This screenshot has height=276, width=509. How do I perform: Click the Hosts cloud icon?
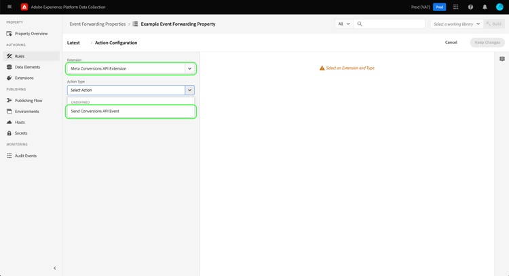(9, 122)
